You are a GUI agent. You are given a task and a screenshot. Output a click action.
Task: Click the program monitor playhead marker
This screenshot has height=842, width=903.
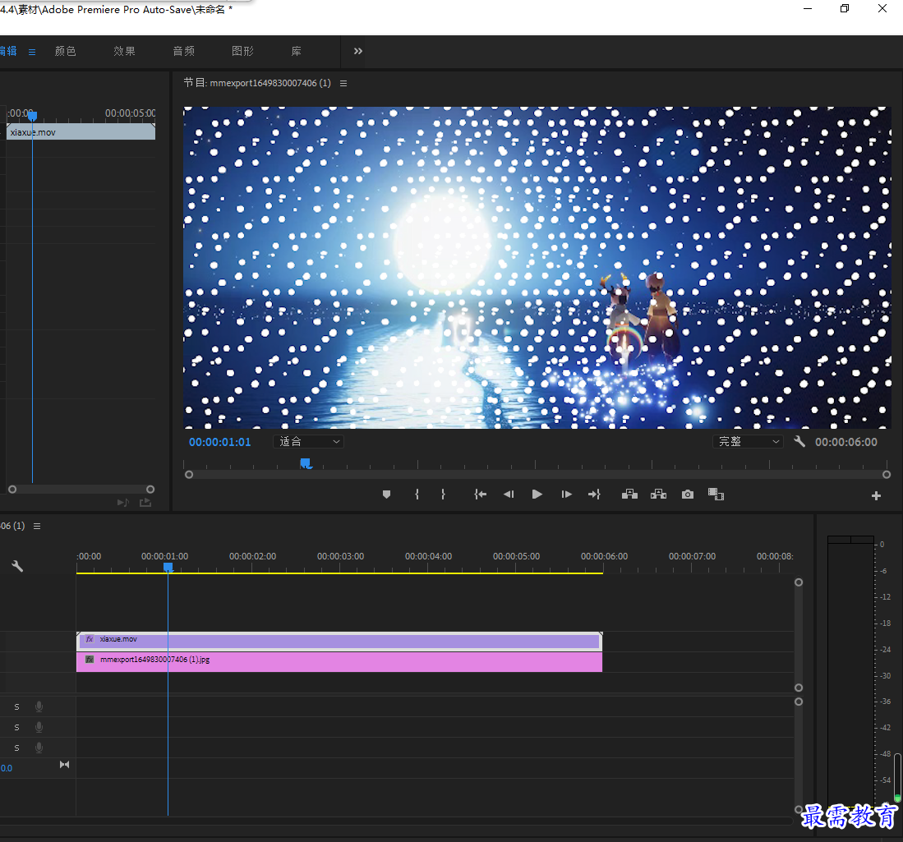pos(305,463)
